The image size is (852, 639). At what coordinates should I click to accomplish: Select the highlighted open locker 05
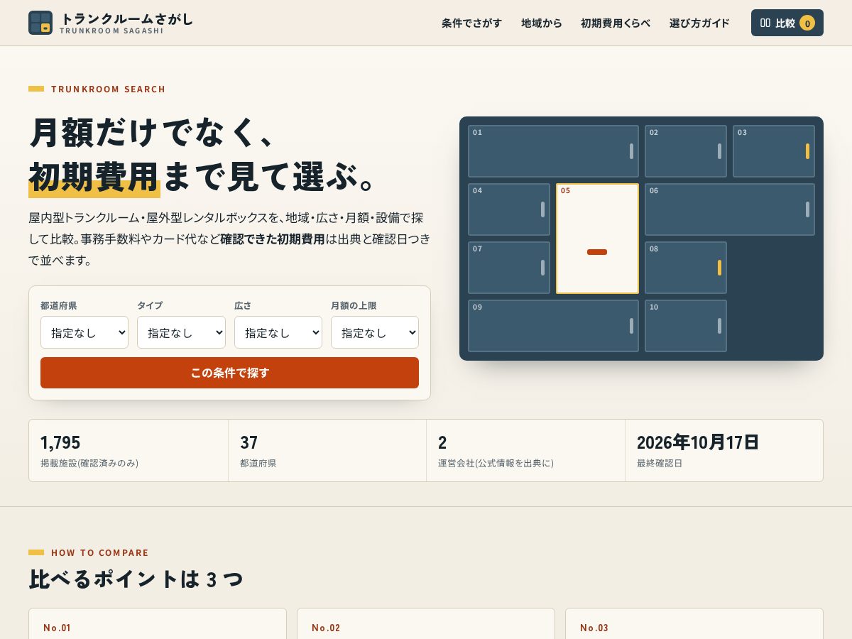[x=597, y=239]
